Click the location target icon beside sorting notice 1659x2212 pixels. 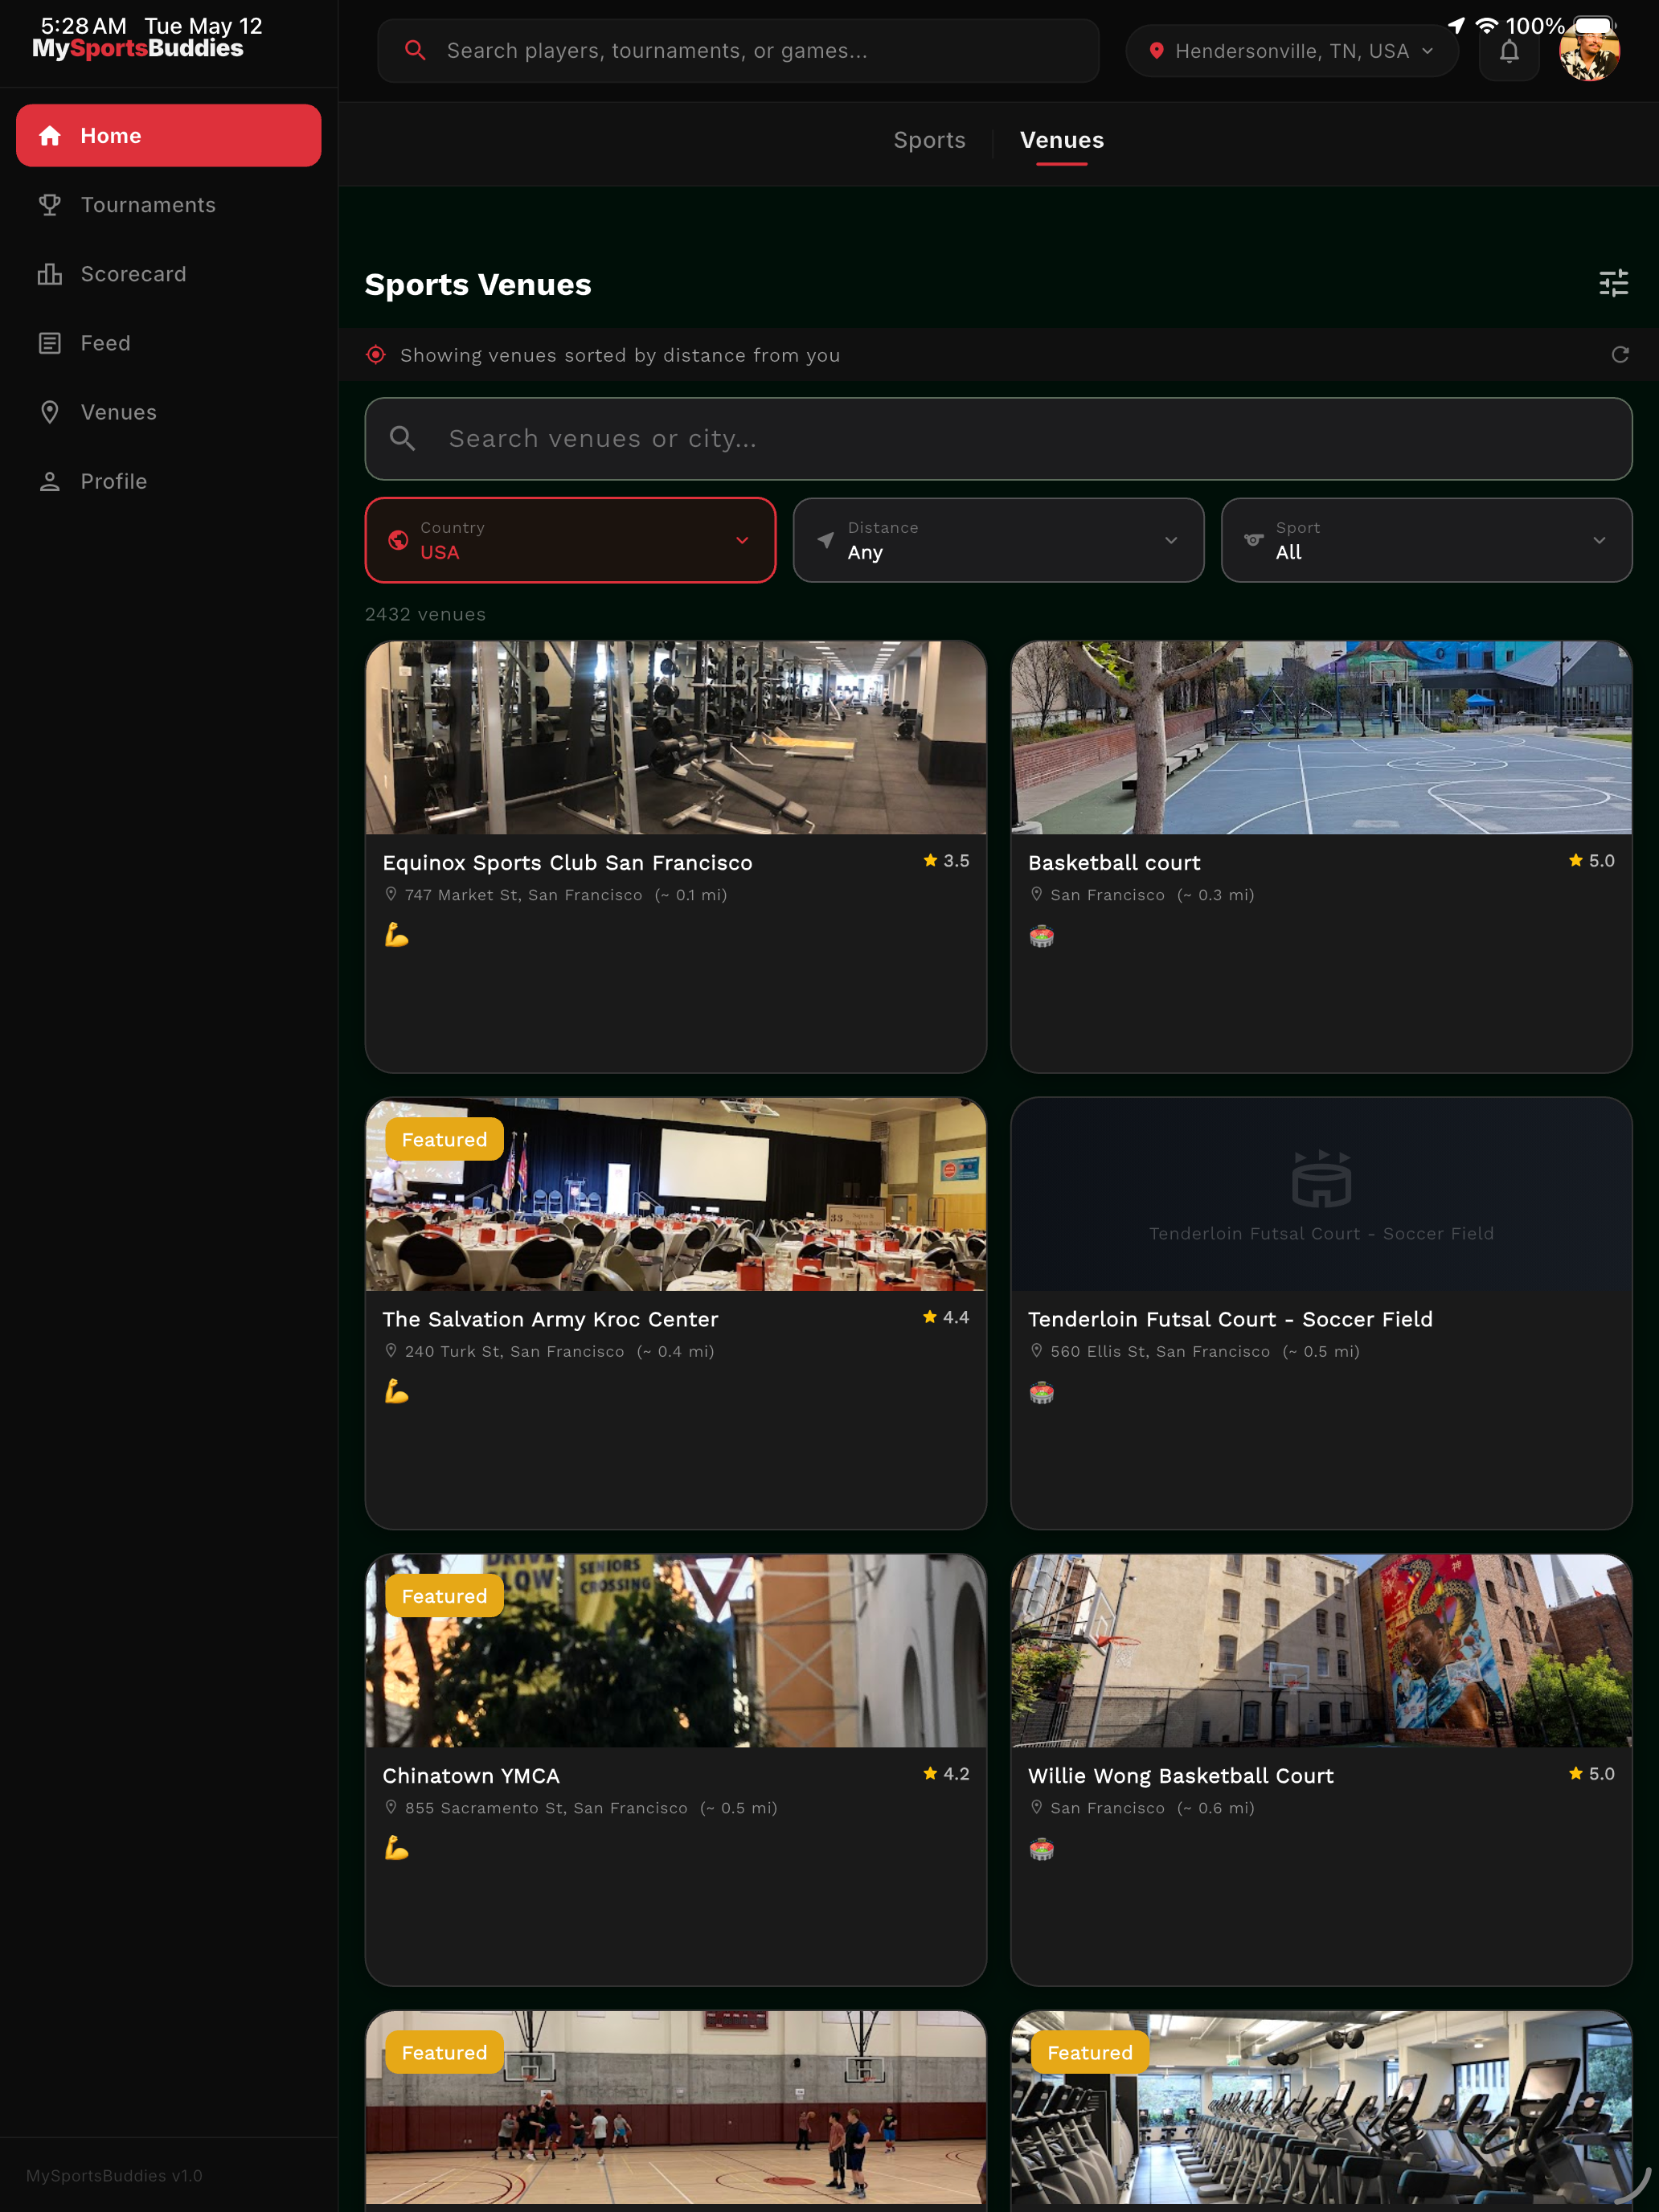click(376, 355)
